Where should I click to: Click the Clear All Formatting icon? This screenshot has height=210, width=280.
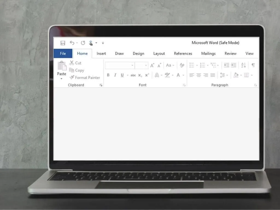tap(182, 65)
